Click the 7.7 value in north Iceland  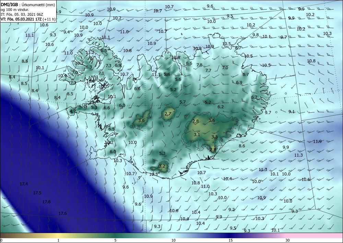[208, 70]
